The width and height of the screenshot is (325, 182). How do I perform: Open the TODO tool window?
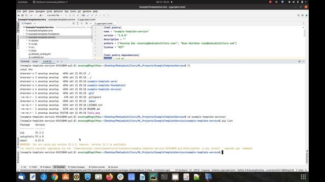click(33, 167)
